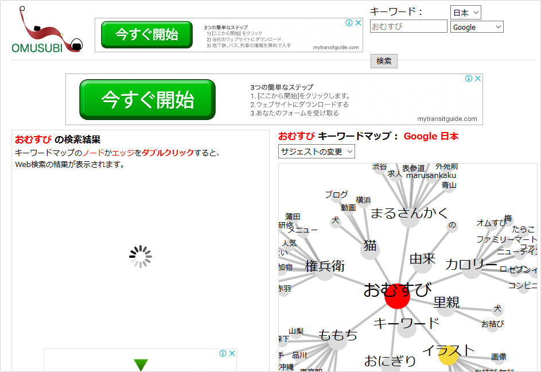Select the yellow イラスト node

click(x=448, y=355)
